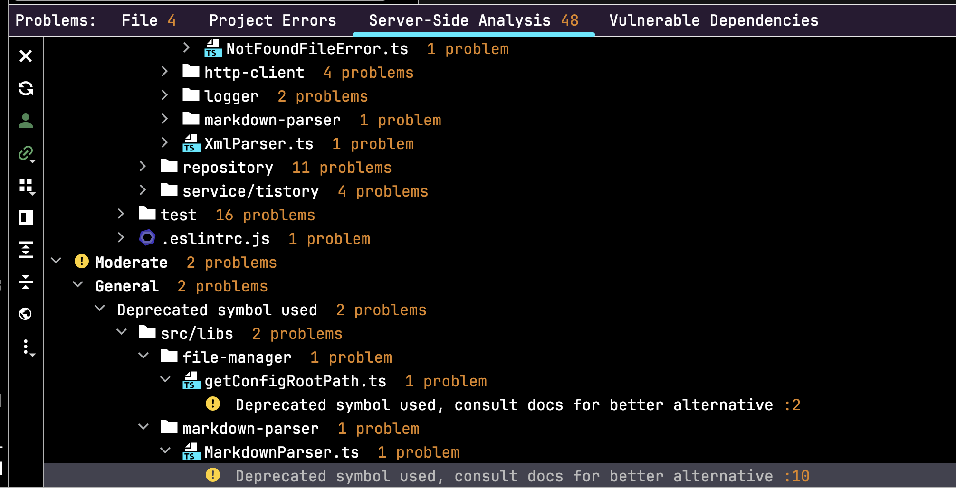The image size is (956, 488).
Task: Select the XmlParser.ts problem entry
Action: (259, 143)
